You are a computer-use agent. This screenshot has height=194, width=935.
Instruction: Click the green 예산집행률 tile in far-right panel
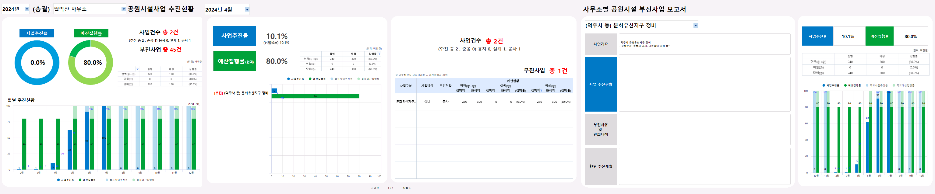click(879, 36)
